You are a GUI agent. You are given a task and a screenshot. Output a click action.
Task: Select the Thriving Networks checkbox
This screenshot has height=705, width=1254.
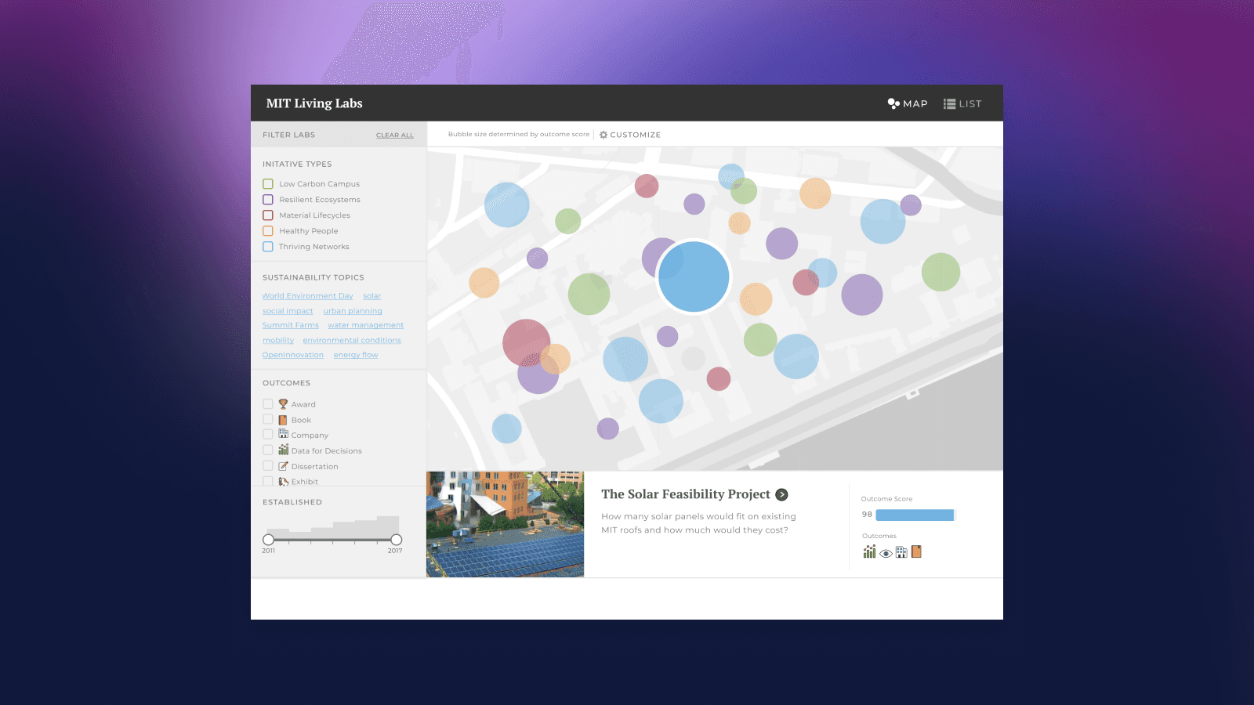(268, 247)
